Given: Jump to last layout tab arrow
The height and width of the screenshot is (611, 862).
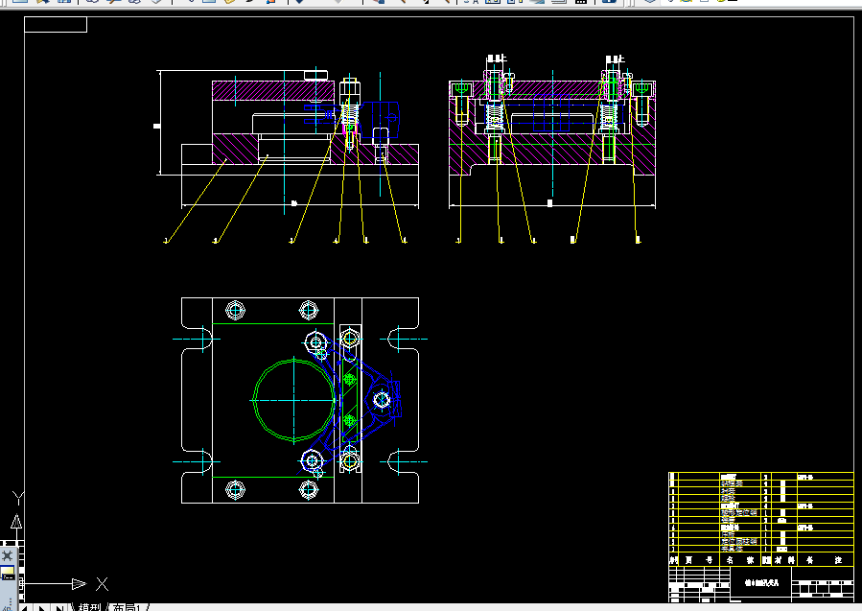Looking at the screenshot, I should [x=58, y=608].
